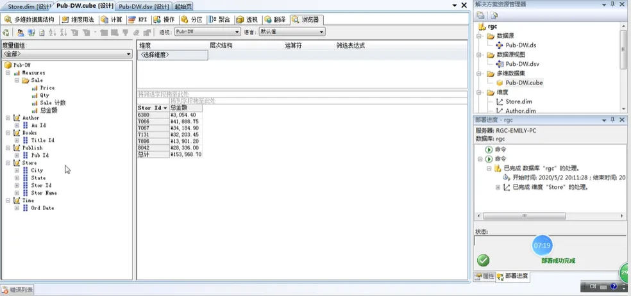Open the Stor Id column filter dropdown

coord(165,108)
